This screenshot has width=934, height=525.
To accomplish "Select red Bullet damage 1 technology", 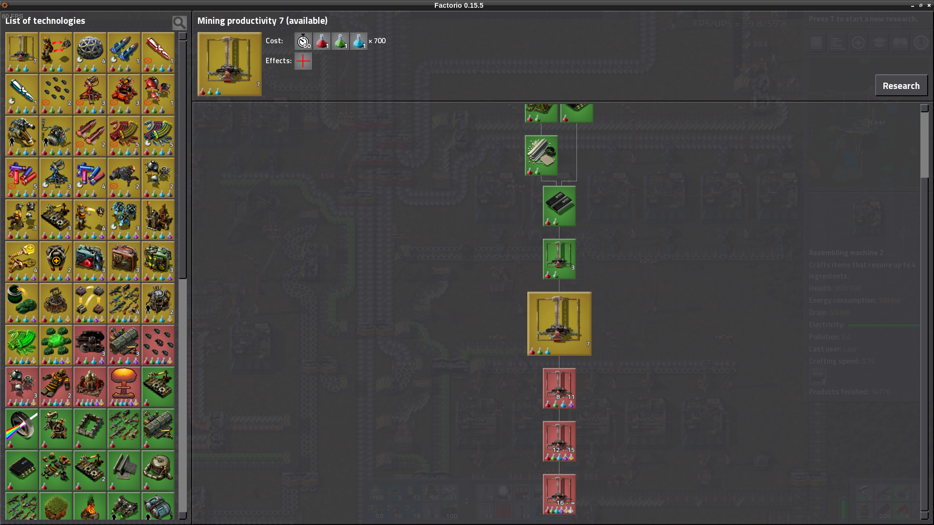I will (158, 52).
